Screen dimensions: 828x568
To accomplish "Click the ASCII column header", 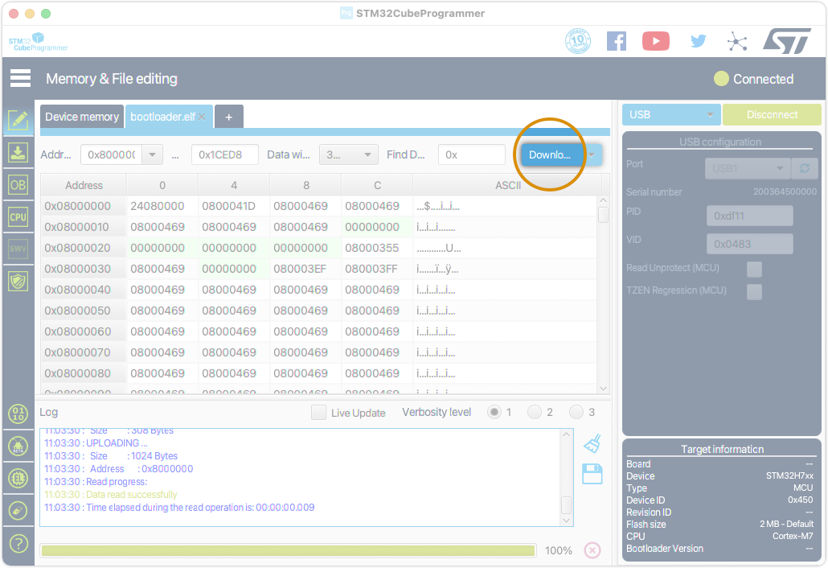I will 507,186.
